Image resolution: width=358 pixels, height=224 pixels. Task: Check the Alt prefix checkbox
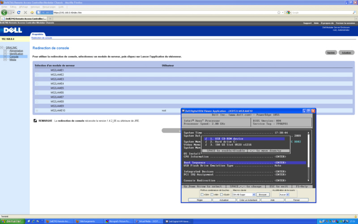pos(212,194)
